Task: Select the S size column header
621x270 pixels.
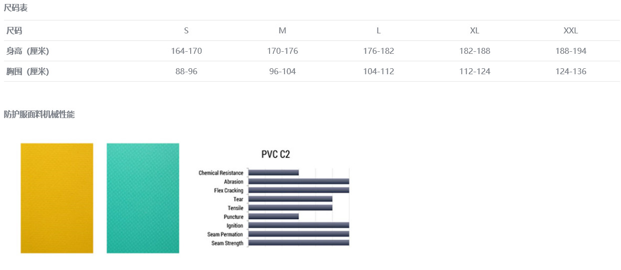Action: click(x=186, y=31)
